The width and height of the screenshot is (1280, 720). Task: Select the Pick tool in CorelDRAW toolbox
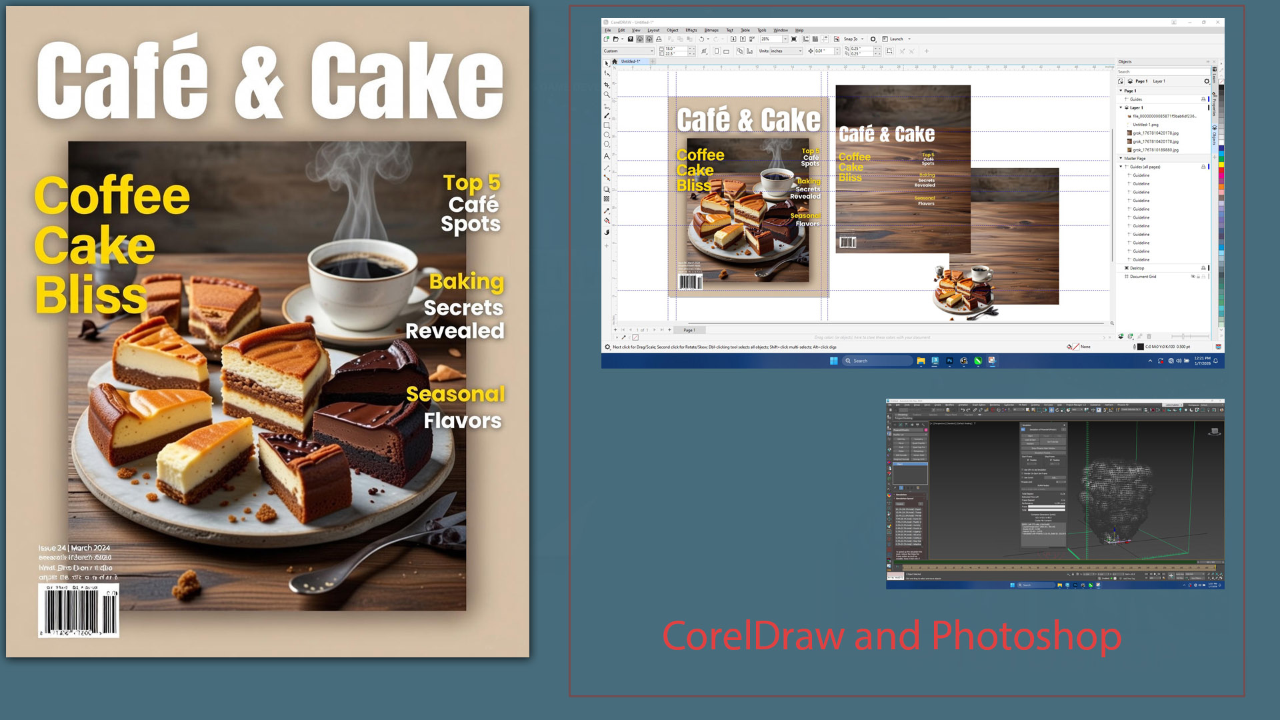click(x=607, y=63)
